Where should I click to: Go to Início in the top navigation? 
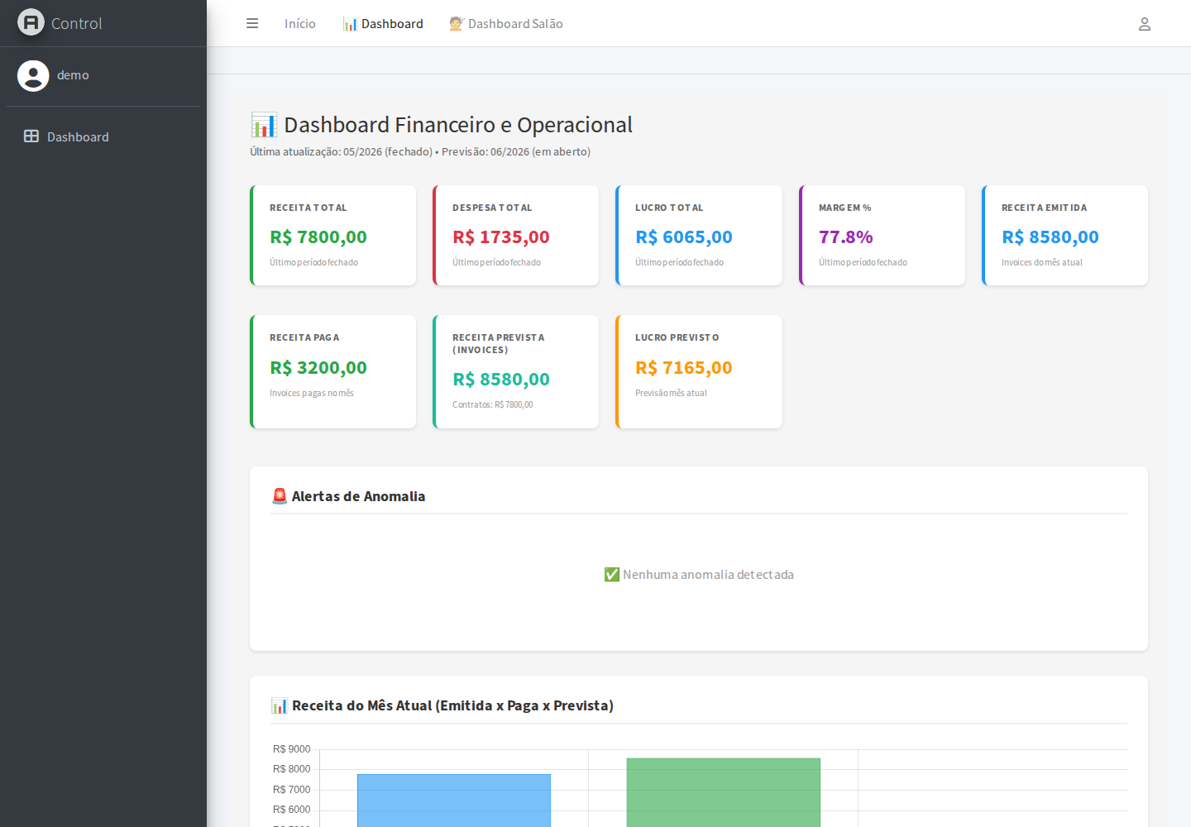click(300, 24)
